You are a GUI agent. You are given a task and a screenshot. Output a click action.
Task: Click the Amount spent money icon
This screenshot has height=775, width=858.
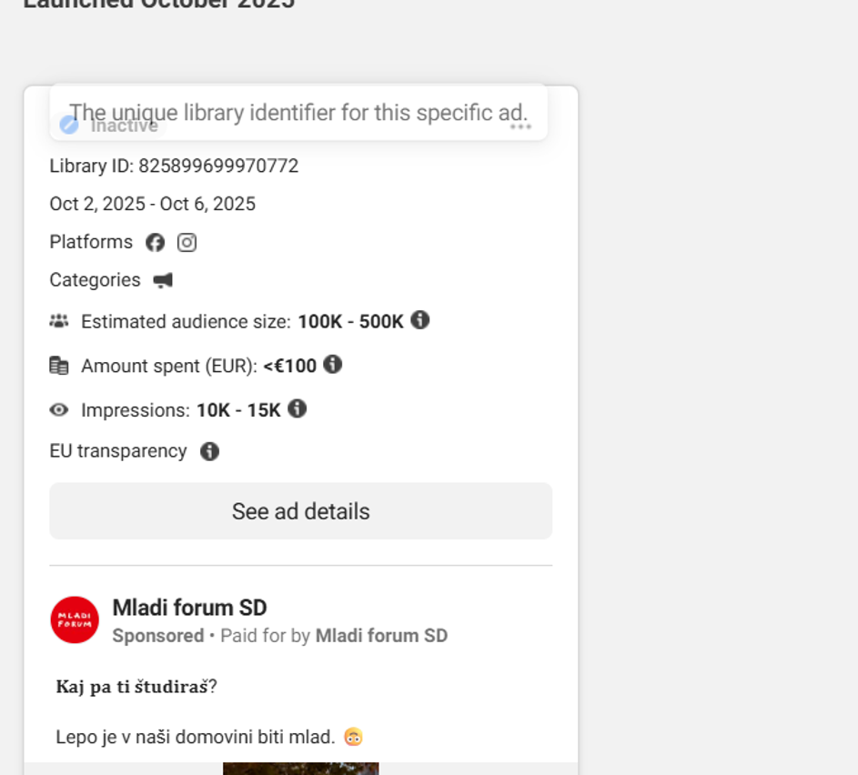(x=59, y=366)
